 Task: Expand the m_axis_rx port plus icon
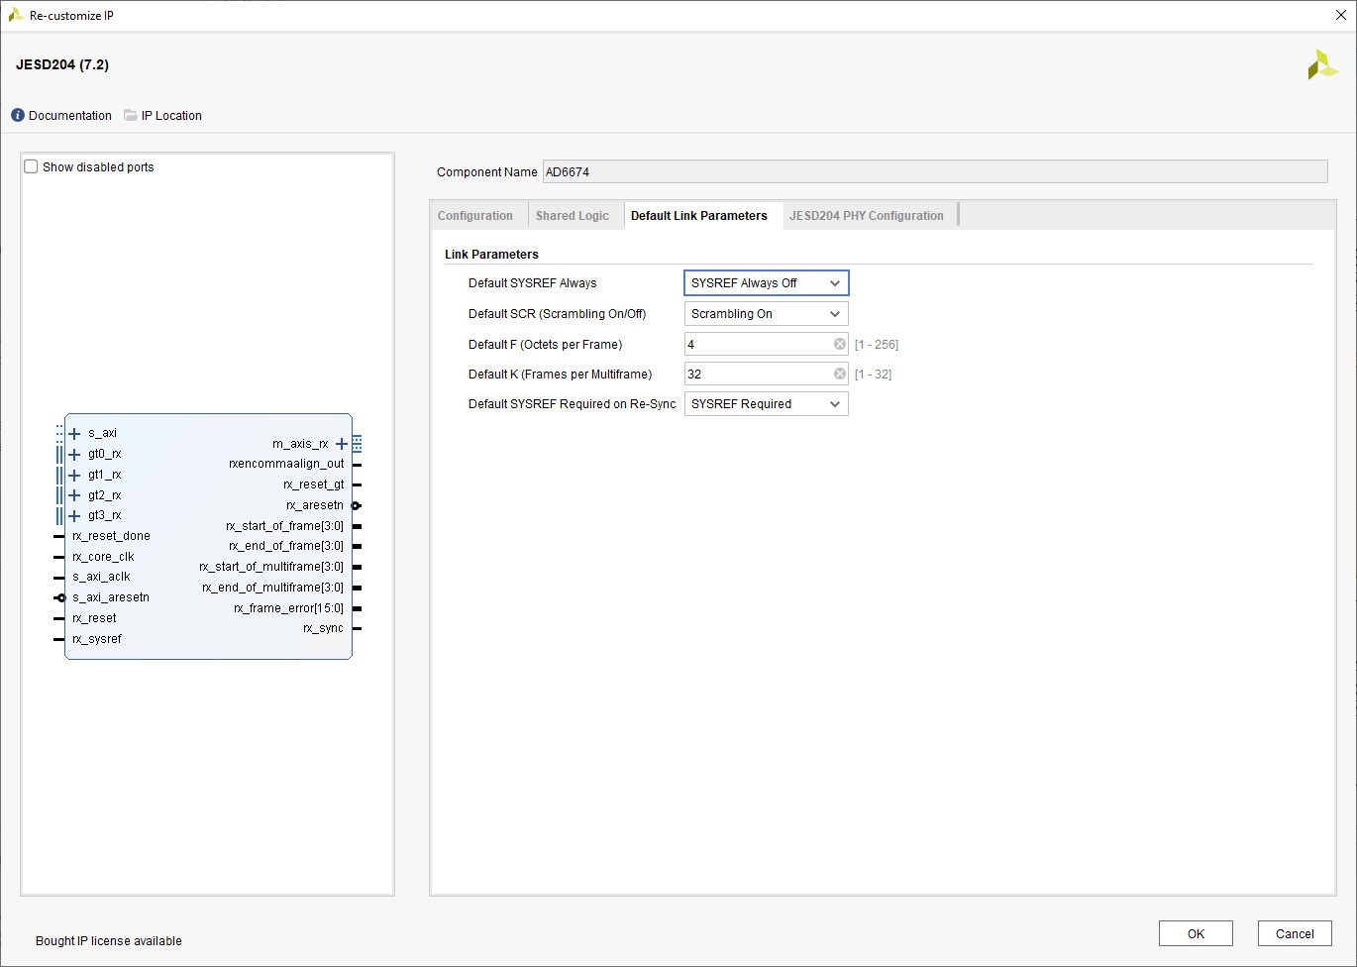pos(342,444)
